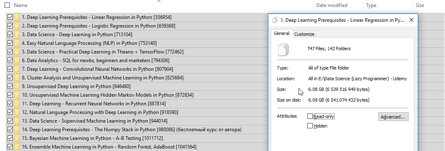Screen dimensions: 445x151
Task: Click folder icon of Bayesian Machine Learning row
Action: click(17, 138)
